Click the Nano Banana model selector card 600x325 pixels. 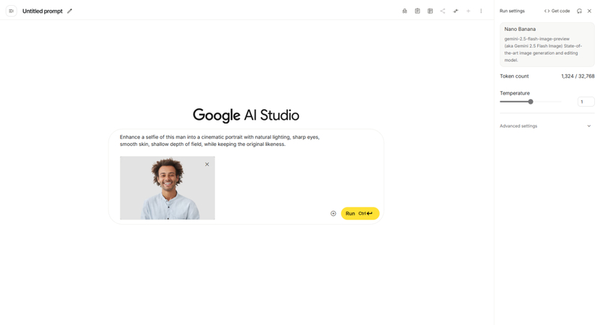coord(547,44)
